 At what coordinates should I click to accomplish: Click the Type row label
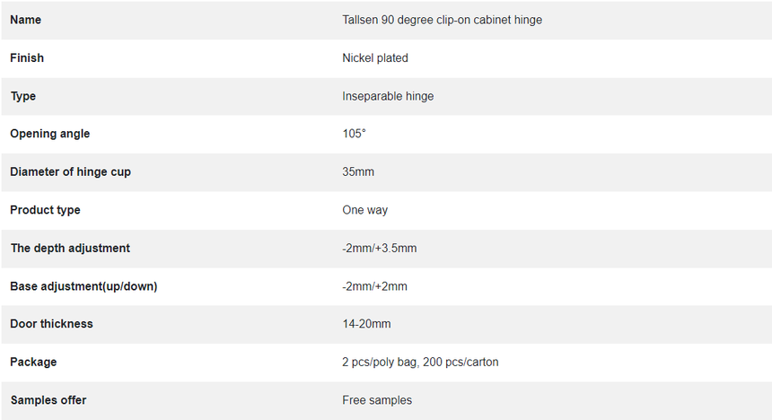(23, 96)
